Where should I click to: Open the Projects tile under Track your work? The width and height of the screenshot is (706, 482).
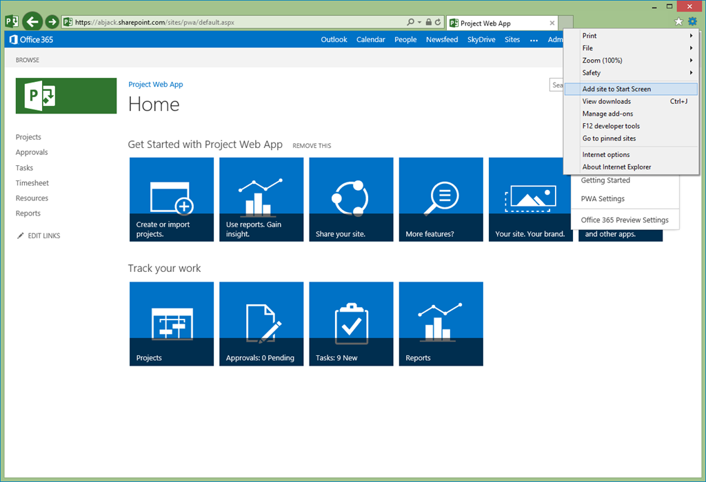[x=172, y=324]
